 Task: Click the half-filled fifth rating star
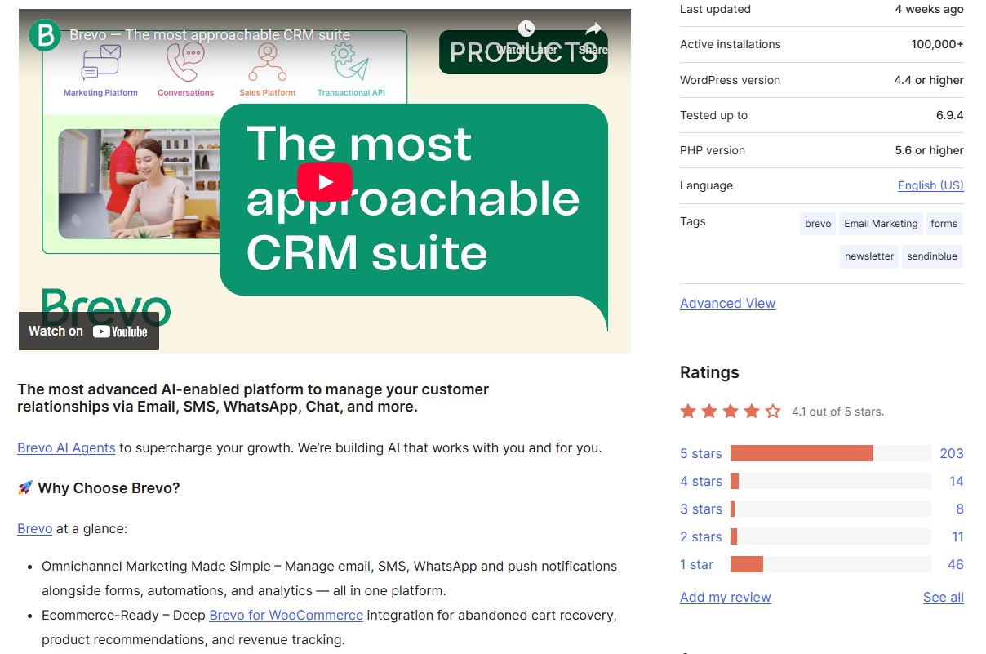coord(772,412)
